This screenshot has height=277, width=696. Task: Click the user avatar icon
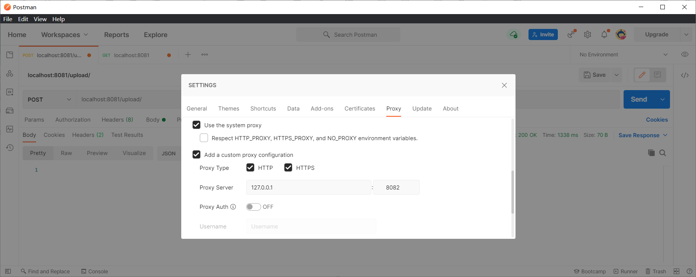pos(621,34)
